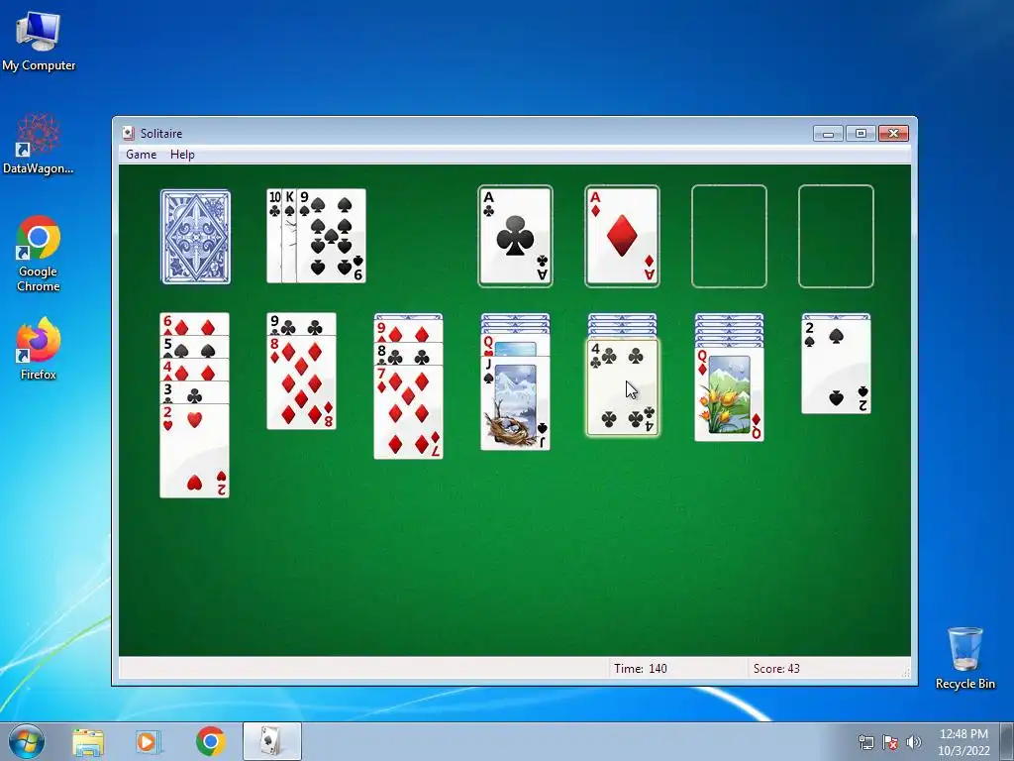
Task: Click the taskbar clock showing 12:48 PM
Action: tap(963, 742)
